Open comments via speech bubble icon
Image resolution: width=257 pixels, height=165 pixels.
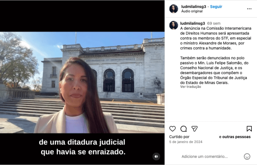[x=184, y=129]
